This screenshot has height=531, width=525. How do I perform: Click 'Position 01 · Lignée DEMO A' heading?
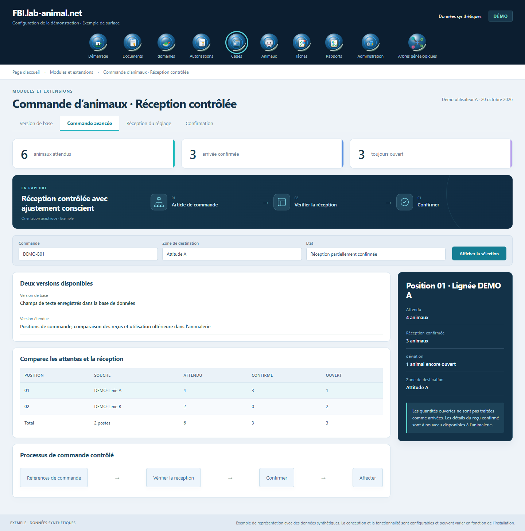pos(454,290)
